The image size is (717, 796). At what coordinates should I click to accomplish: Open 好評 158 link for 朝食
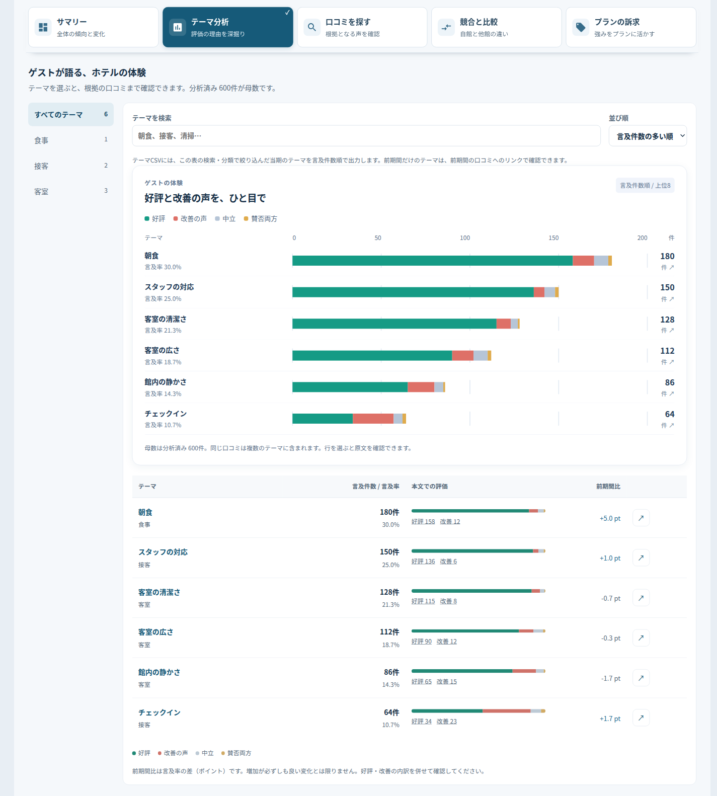[x=423, y=522]
